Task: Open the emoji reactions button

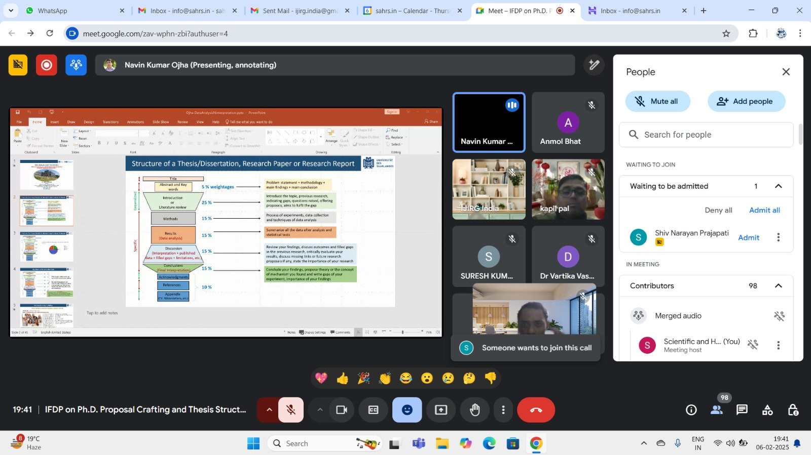Action: pyautogui.click(x=407, y=410)
